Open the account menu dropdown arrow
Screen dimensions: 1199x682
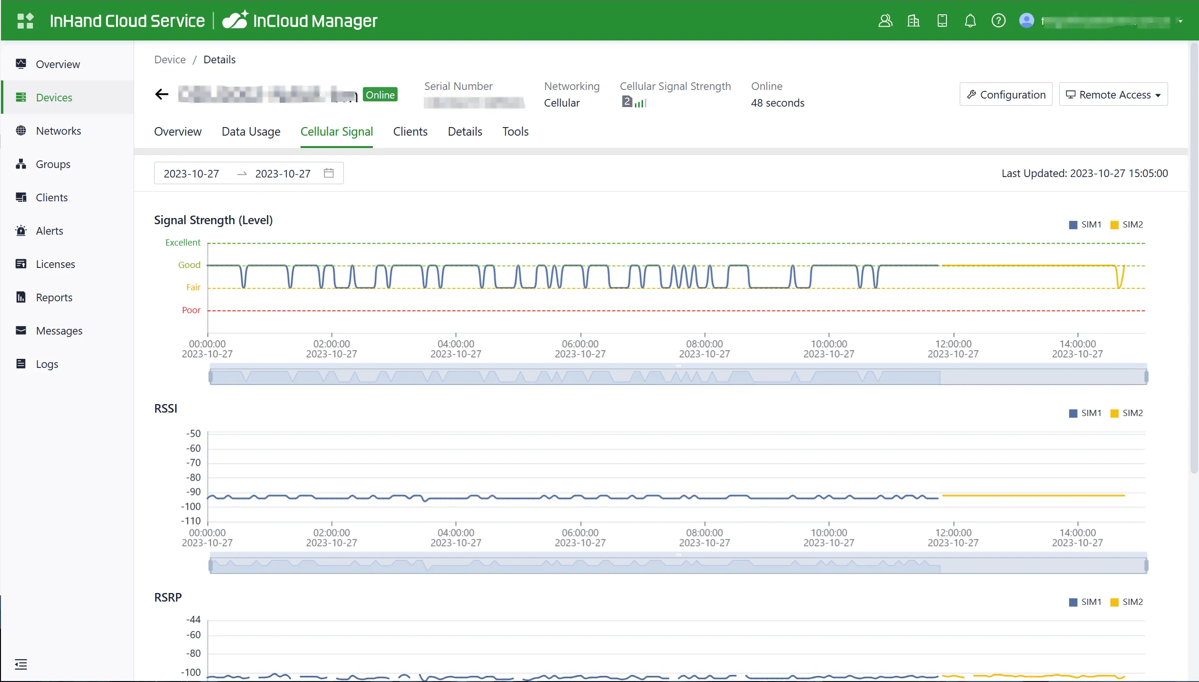[x=1180, y=21]
